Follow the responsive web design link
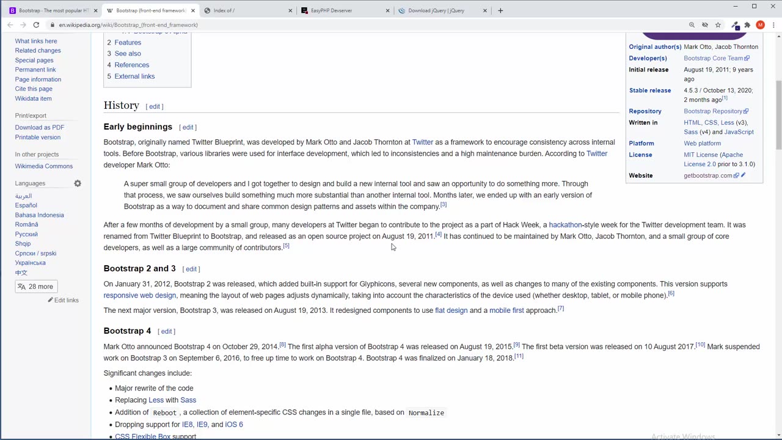Image resolution: width=782 pixels, height=440 pixels. point(140,295)
